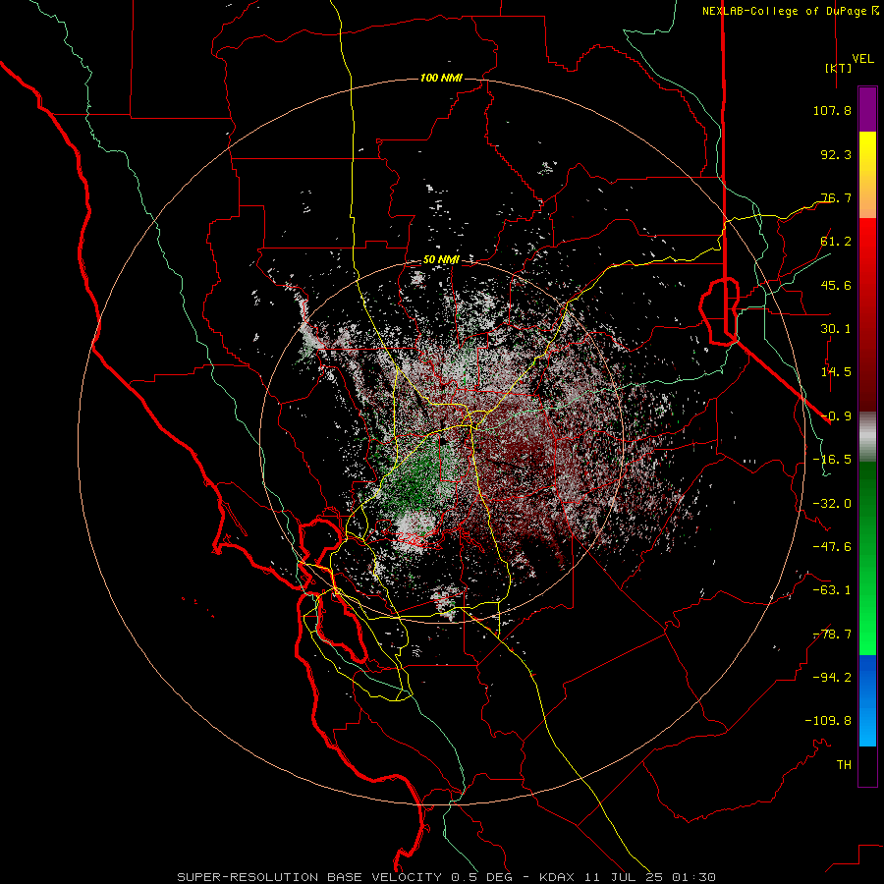This screenshot has width=884, height=884.
Task: Click the 100 NMI range ring label
Action: click(441, 78)
